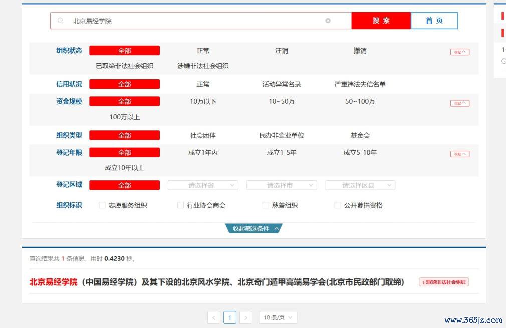The height and width of the screenshot is (328, 506).
Task: Collapse the 组织状态 filter row
Action: tap(460, 52)
